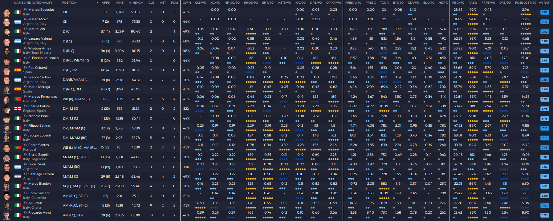
Task: Sort by K PS/90 column header
Action: point(316,3)
